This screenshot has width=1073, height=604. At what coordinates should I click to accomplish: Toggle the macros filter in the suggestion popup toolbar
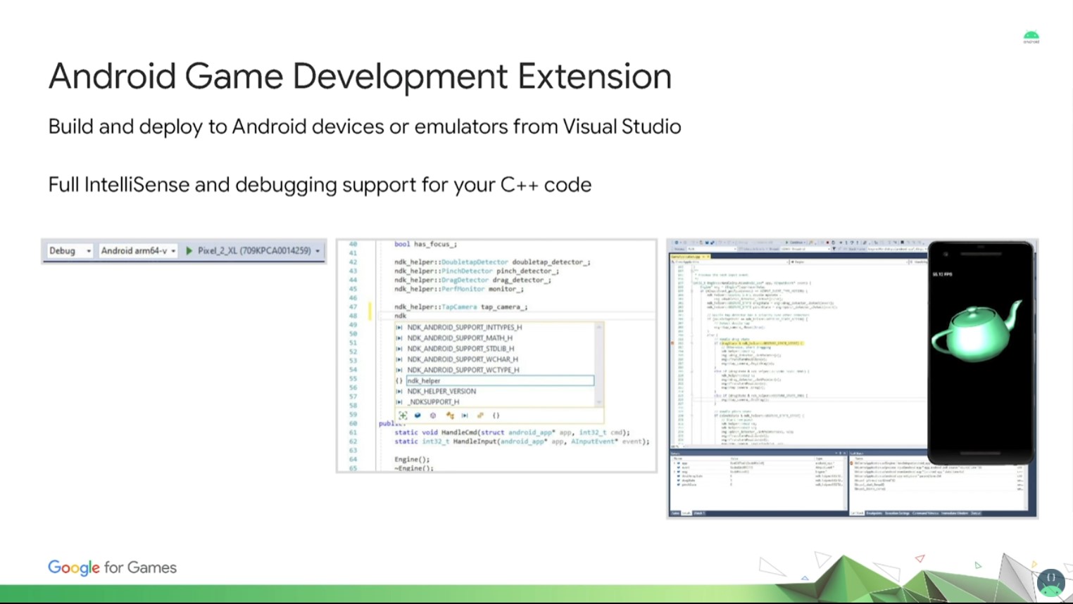(x=465, y=415)
